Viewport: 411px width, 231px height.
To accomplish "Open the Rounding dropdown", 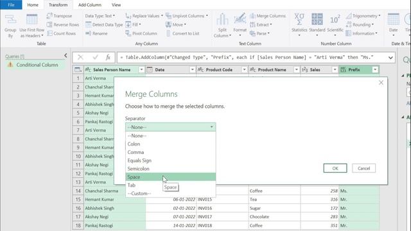I will 360,24.
